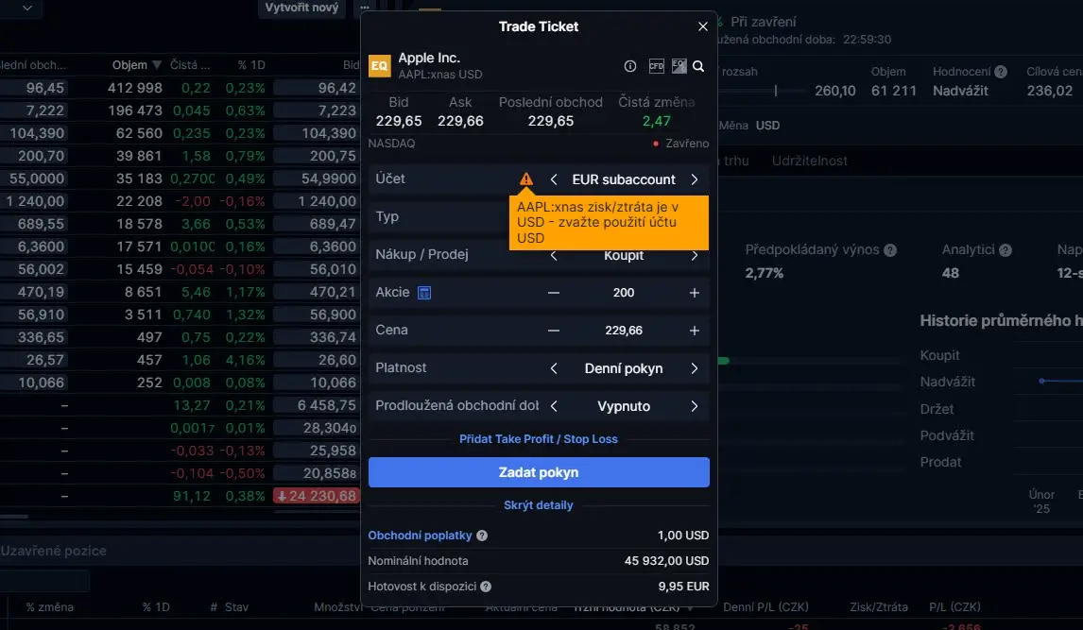The width and height of the screenshot is (1083, 630).
Task: Click the orange account warning triangle
Action: point(526,179)
